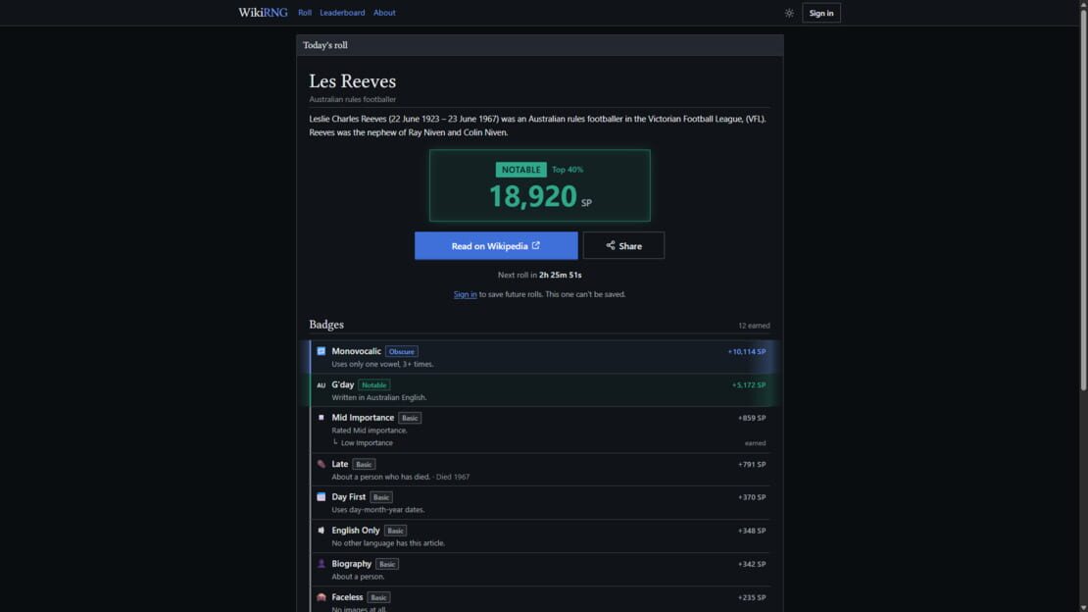Click the Badges section heading
Viewport: 1088px width, 612px height.
[326, 325]
